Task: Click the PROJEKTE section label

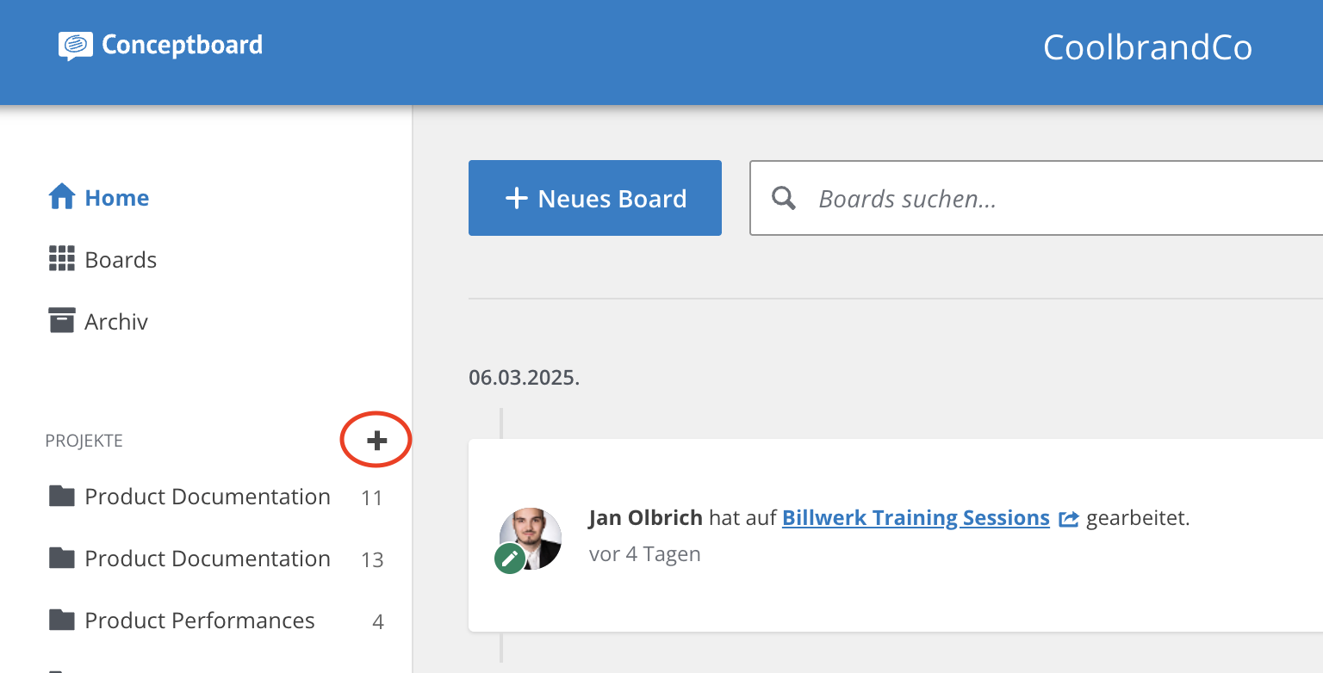Action: (84, 441)
